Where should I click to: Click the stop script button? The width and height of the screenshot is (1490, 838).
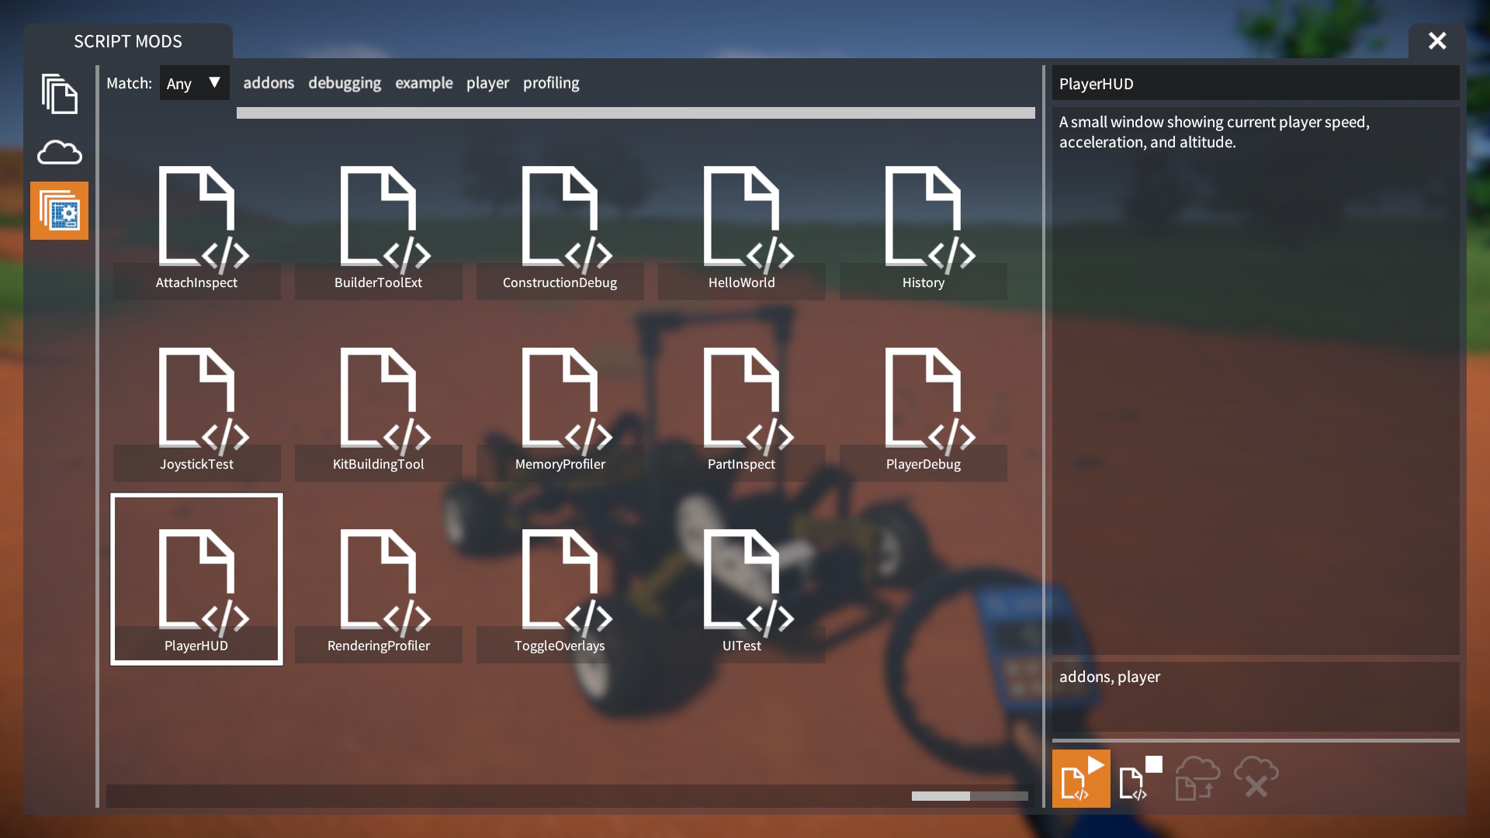coord(1139,778)
